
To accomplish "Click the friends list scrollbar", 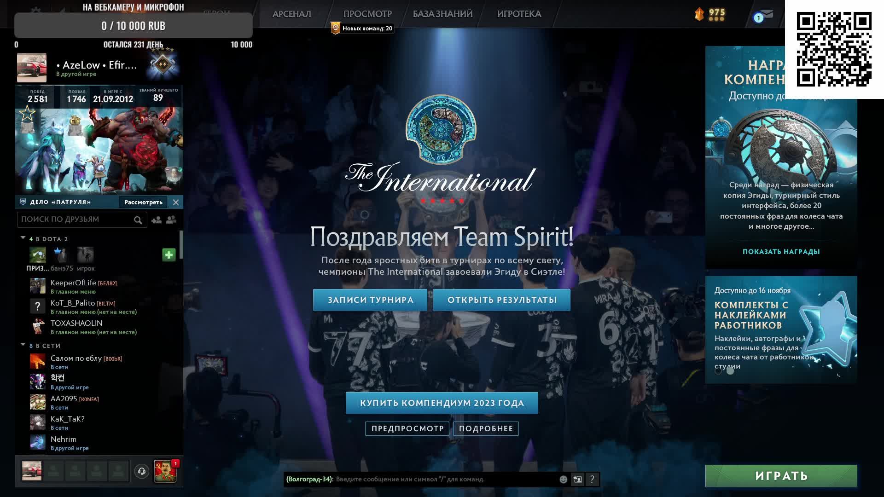I will click(x=181, y=245).
